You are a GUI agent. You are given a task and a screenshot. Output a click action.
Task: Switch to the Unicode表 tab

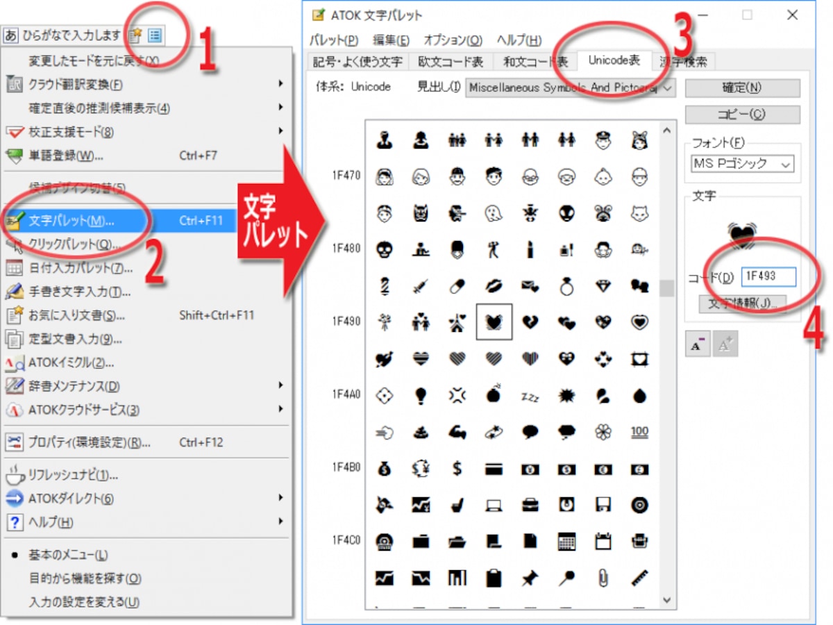pos(614,60)
